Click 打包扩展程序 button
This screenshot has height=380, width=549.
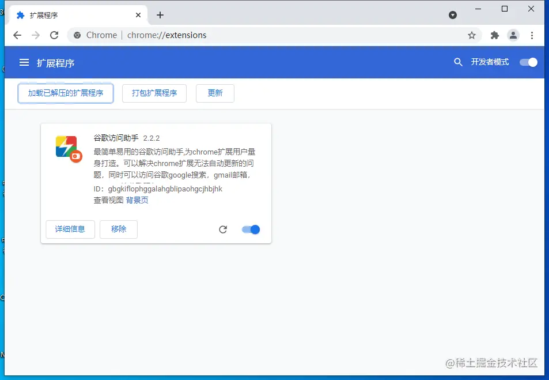[x=154, y=93]
